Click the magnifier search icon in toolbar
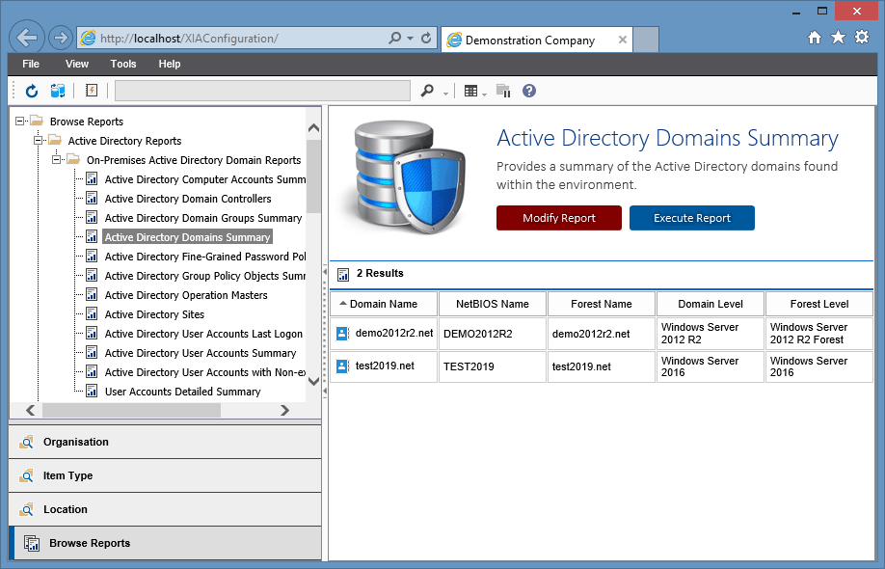The height and width of the screenshot is (569, 885). point(427,91)
